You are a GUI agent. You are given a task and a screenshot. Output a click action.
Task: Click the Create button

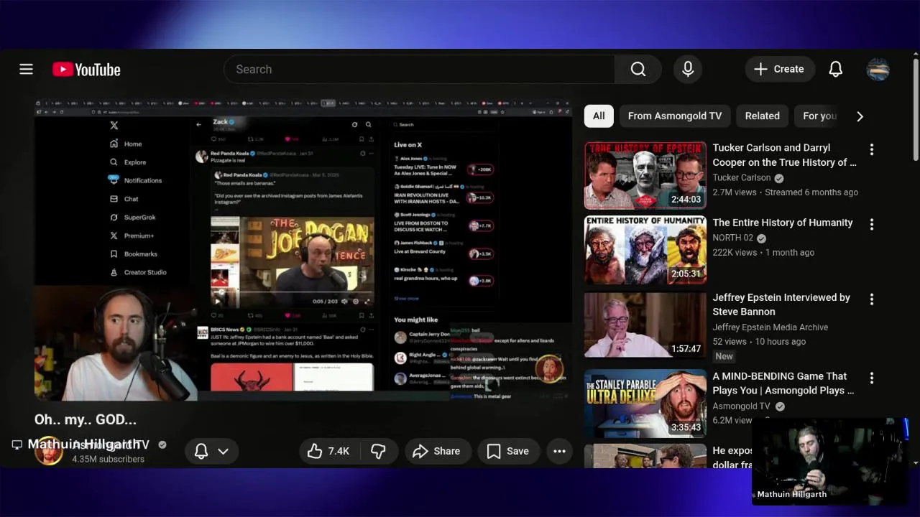[x=779, y=69]
